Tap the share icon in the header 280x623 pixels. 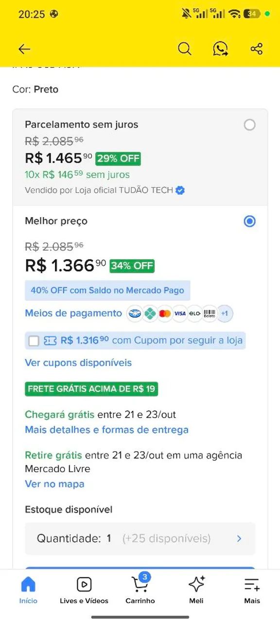257,49
